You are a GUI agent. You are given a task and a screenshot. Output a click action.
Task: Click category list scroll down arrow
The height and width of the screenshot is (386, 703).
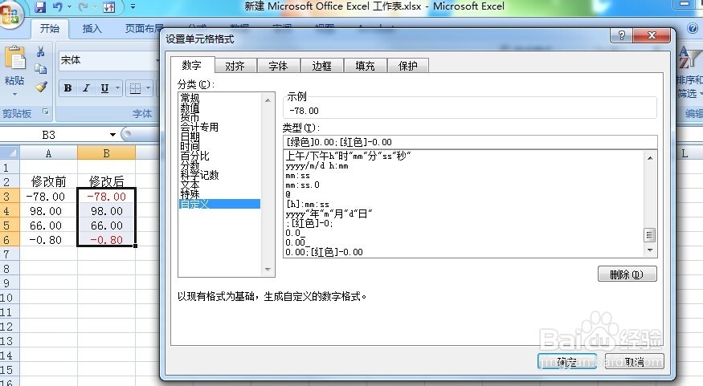(x=268, y=270)
